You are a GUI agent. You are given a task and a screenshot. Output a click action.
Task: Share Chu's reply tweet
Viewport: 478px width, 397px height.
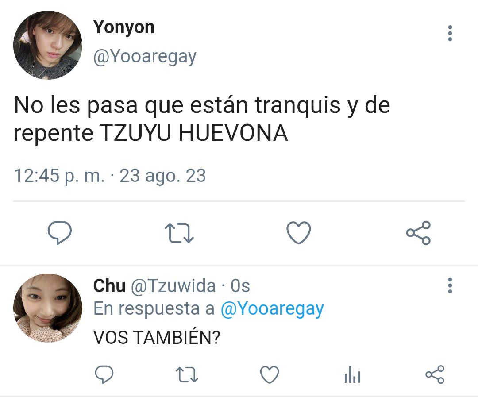point(435,374)
